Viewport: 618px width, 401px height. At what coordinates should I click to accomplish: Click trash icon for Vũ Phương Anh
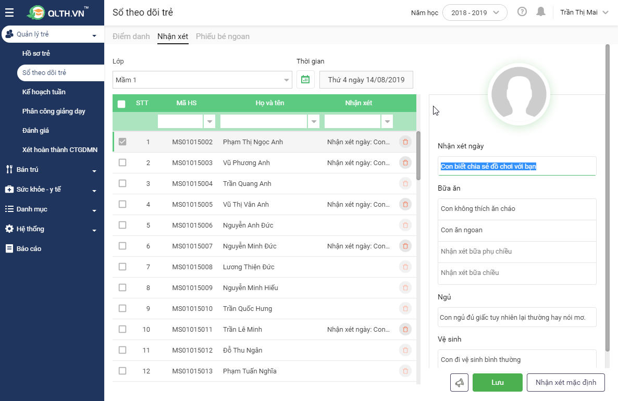[405, 162]
